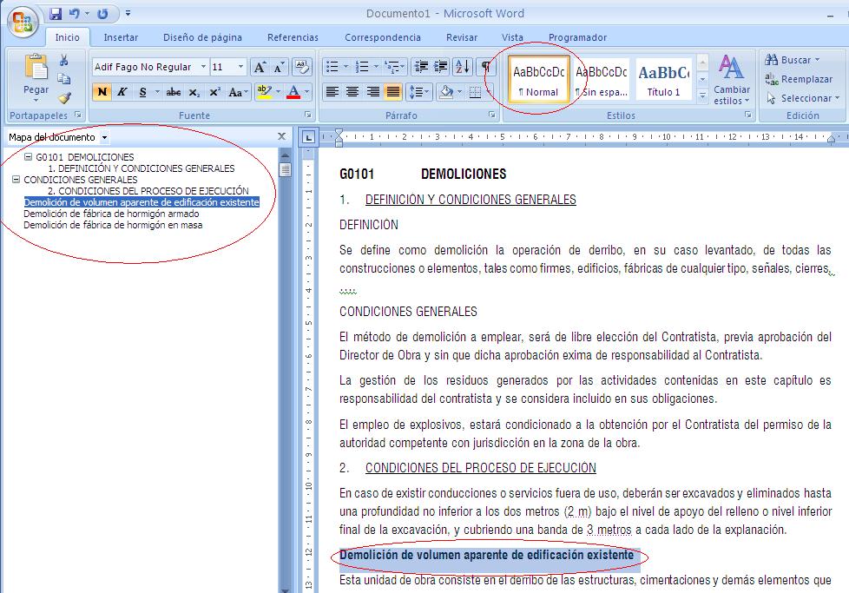
Task: Decrease font size with the Shrink Font icon
Action: (280, 67)
